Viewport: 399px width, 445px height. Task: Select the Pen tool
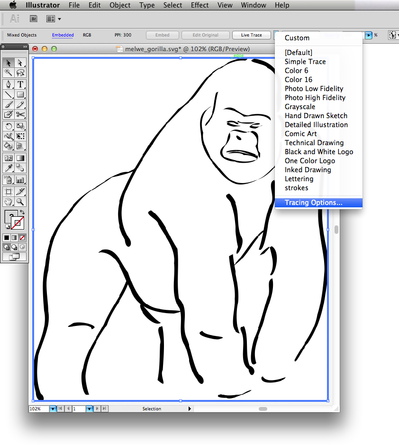(x=8, y=84)
